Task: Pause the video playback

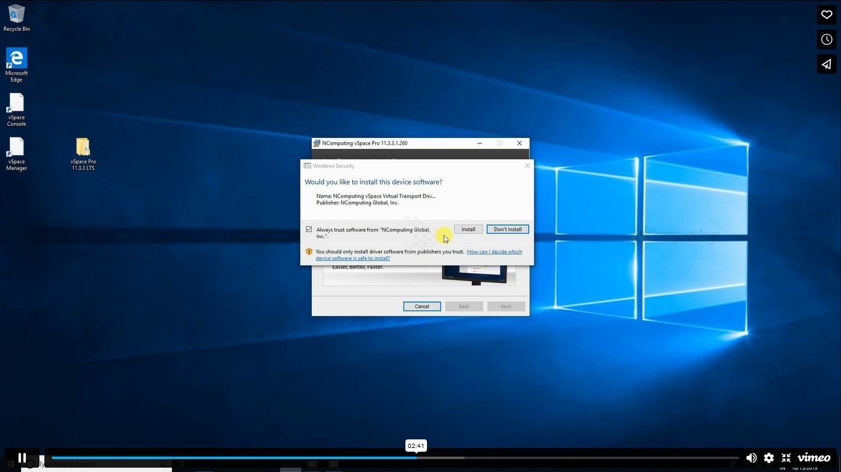Action: 22,458
